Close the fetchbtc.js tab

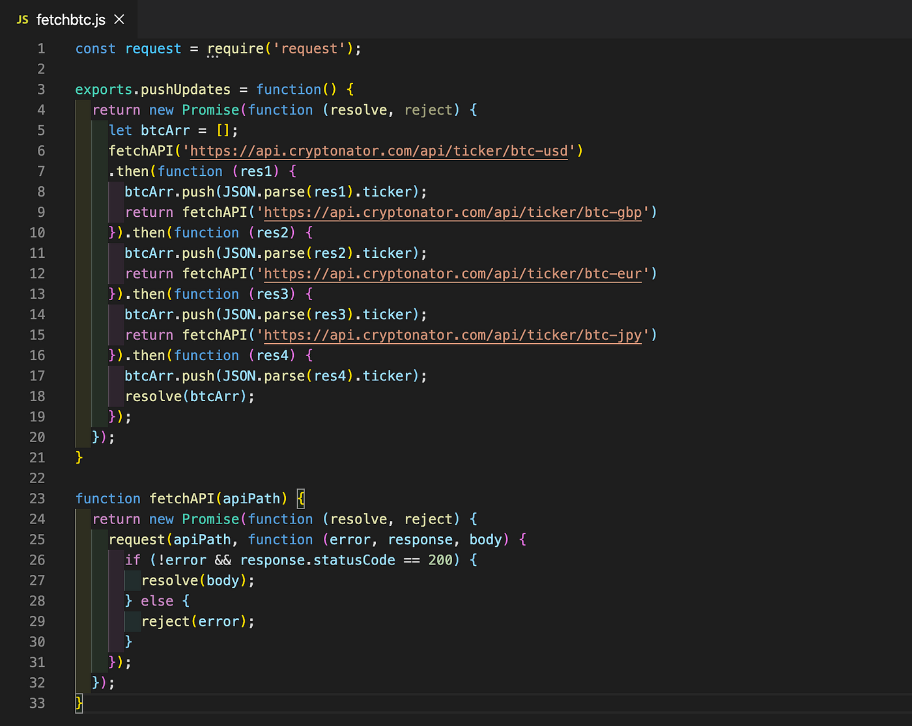(x=119, y=20)
